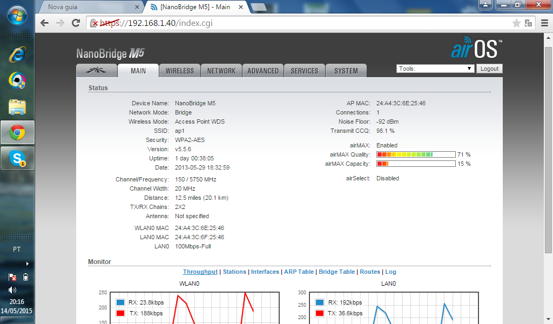
Task: Expand the Tools dropdown
Action: tap(435, 69)
